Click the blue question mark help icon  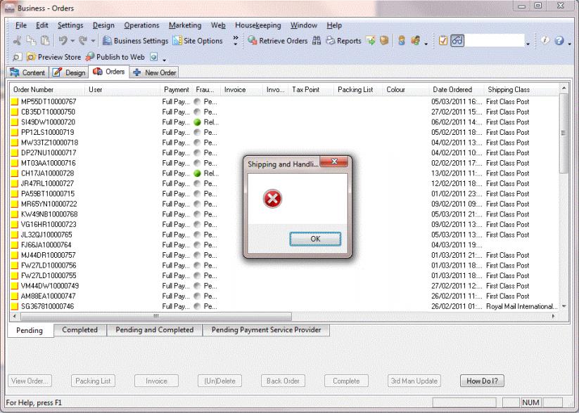pos(559,41)
